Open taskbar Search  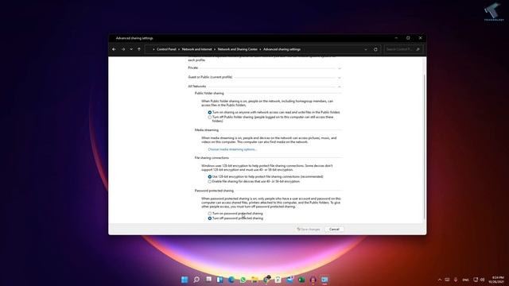pyautogui.click(x=196, y=280)
